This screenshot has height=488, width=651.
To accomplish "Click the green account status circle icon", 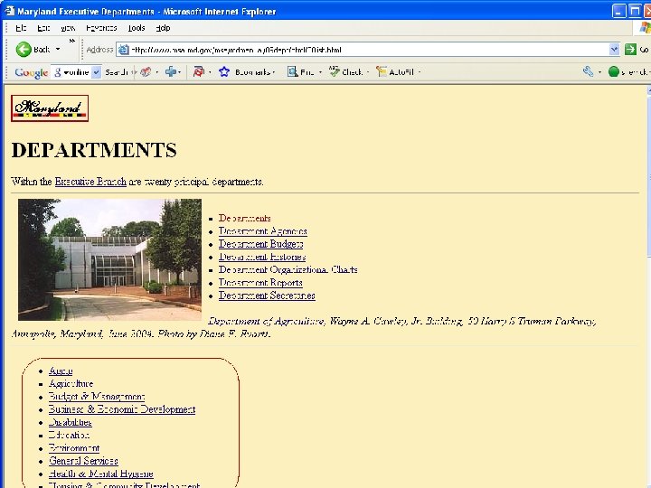I will 614,71.
